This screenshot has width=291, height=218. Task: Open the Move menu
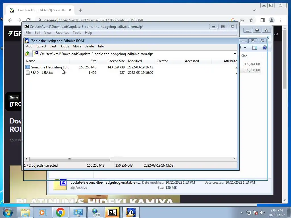tap(77, 46)
